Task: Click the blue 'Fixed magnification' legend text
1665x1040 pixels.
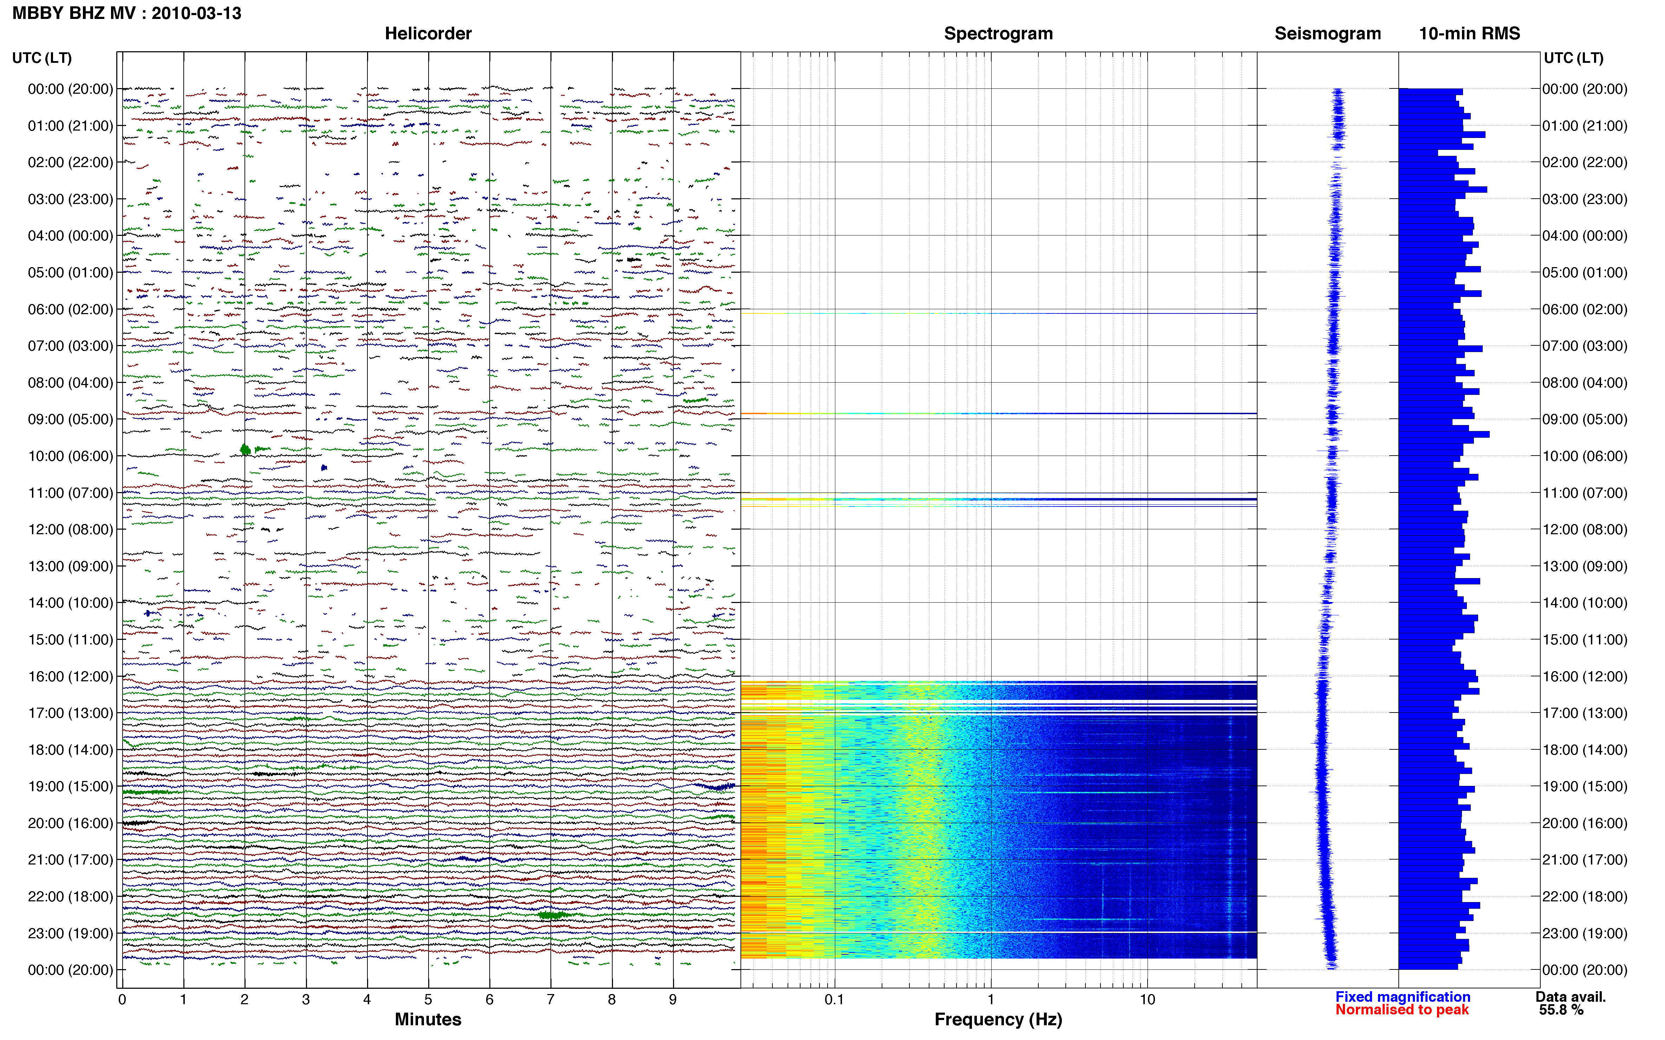Action: click(x=1403, y=997)
